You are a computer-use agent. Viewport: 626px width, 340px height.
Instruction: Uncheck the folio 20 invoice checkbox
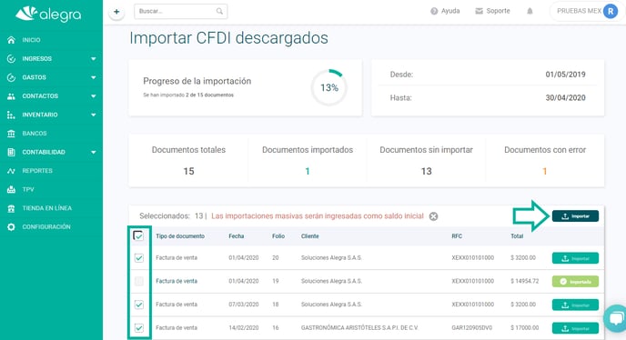139,258
